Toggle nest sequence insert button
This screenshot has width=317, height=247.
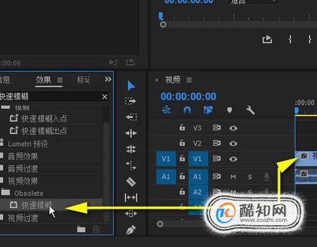[x=166, y=110]
